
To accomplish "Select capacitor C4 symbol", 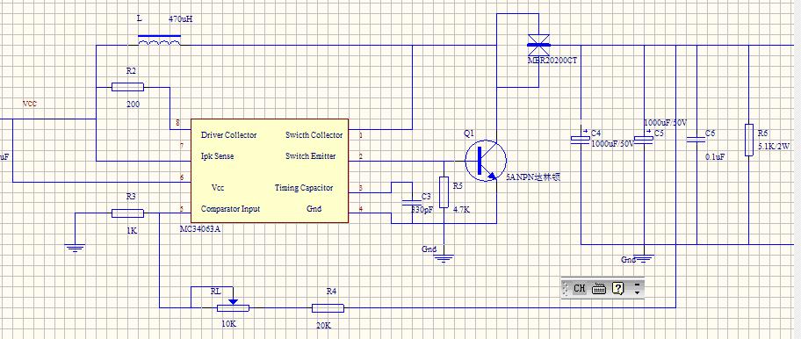I will [x=581, y=137].
